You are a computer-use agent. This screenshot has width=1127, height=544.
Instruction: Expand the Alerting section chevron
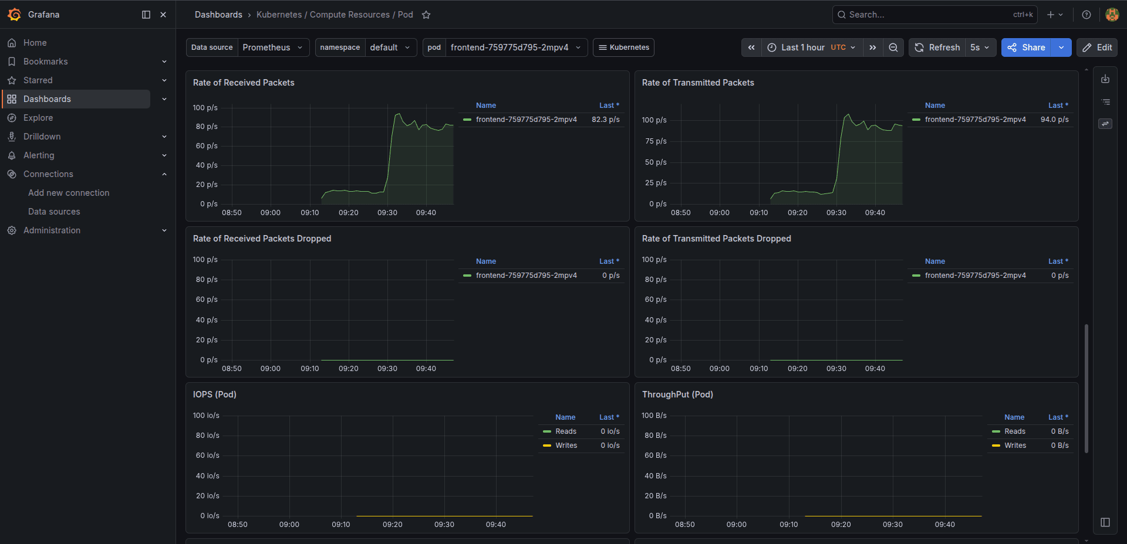(164, 155)
